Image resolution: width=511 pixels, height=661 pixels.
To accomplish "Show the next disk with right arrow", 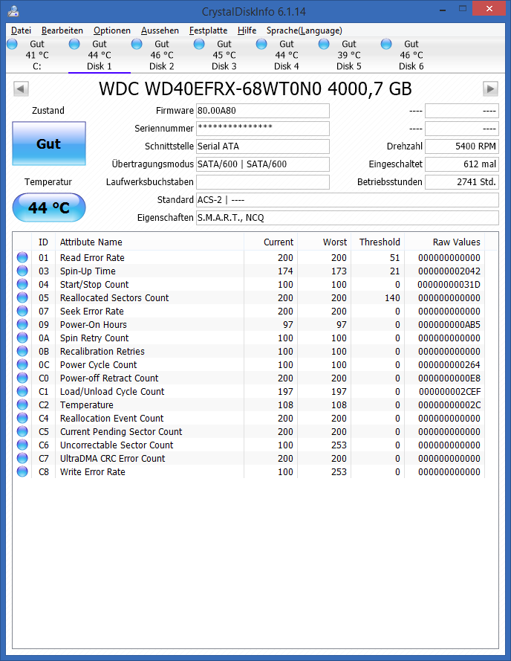I will point(490,89).
